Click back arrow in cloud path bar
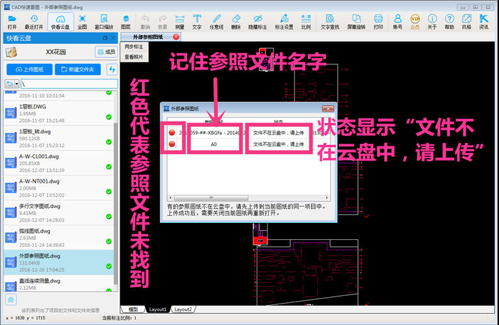 pos(10,84)
